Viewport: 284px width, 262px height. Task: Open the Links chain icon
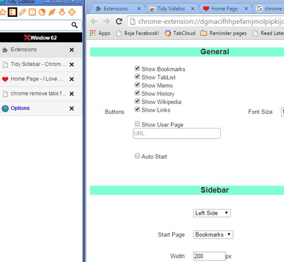pos(52,12)
